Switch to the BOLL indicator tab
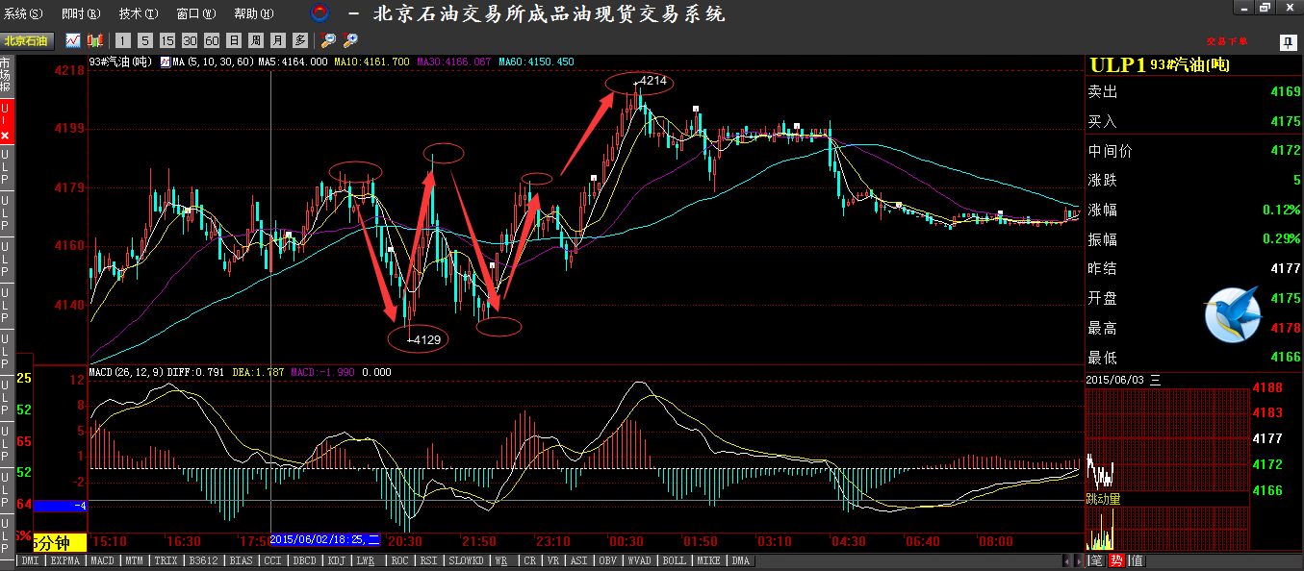 (x=677, y=560)
